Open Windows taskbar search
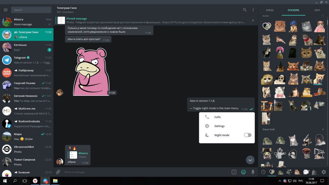 tap(15, 181)
